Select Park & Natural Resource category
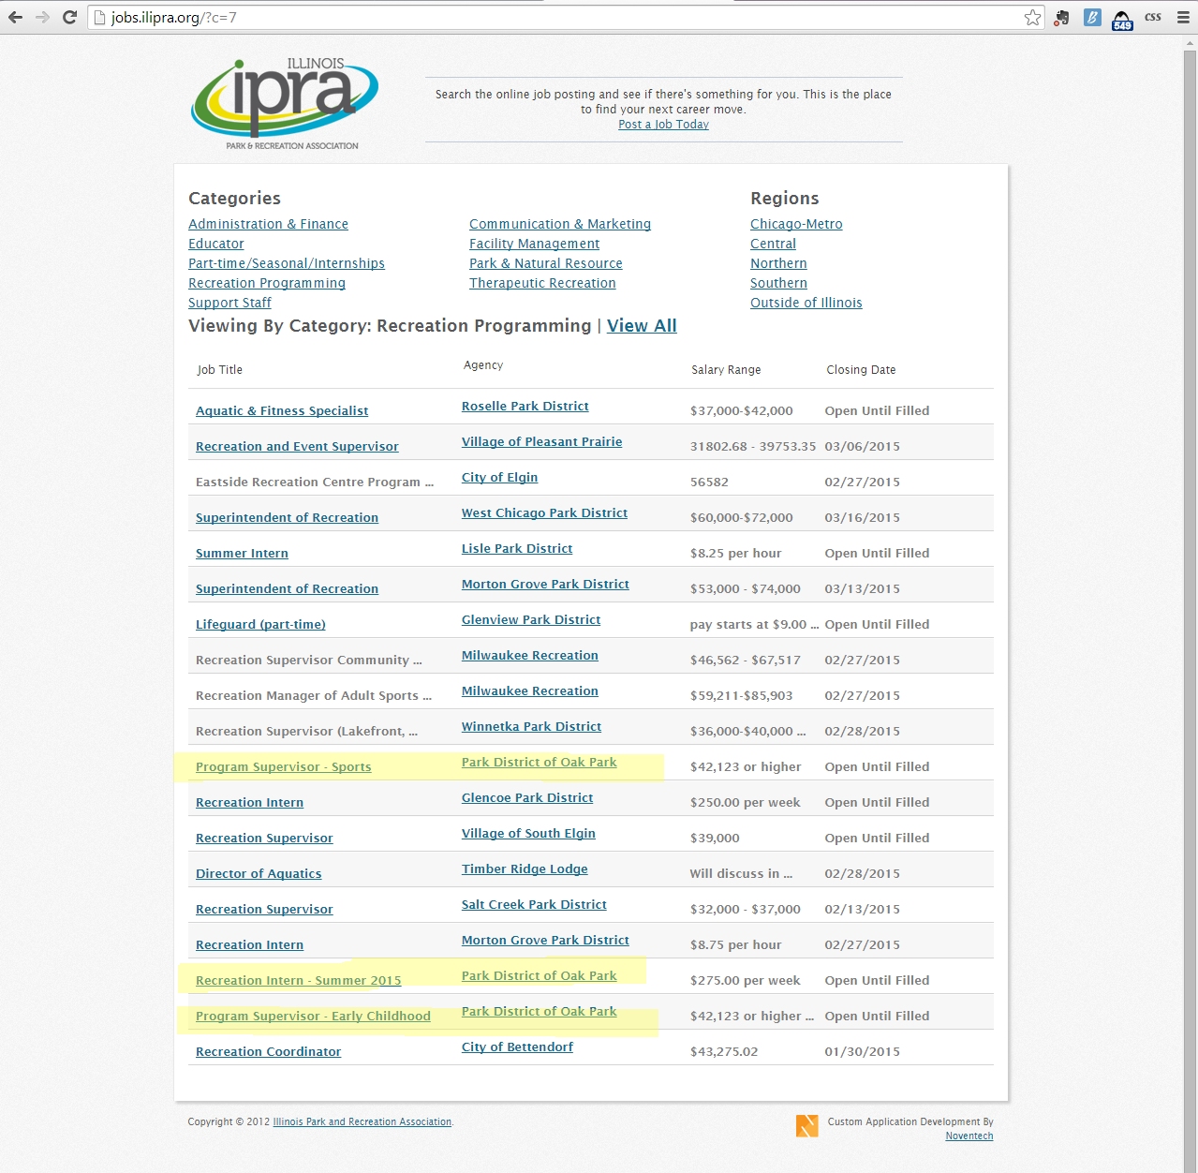1198x1173 pixels. coord(546,263)
